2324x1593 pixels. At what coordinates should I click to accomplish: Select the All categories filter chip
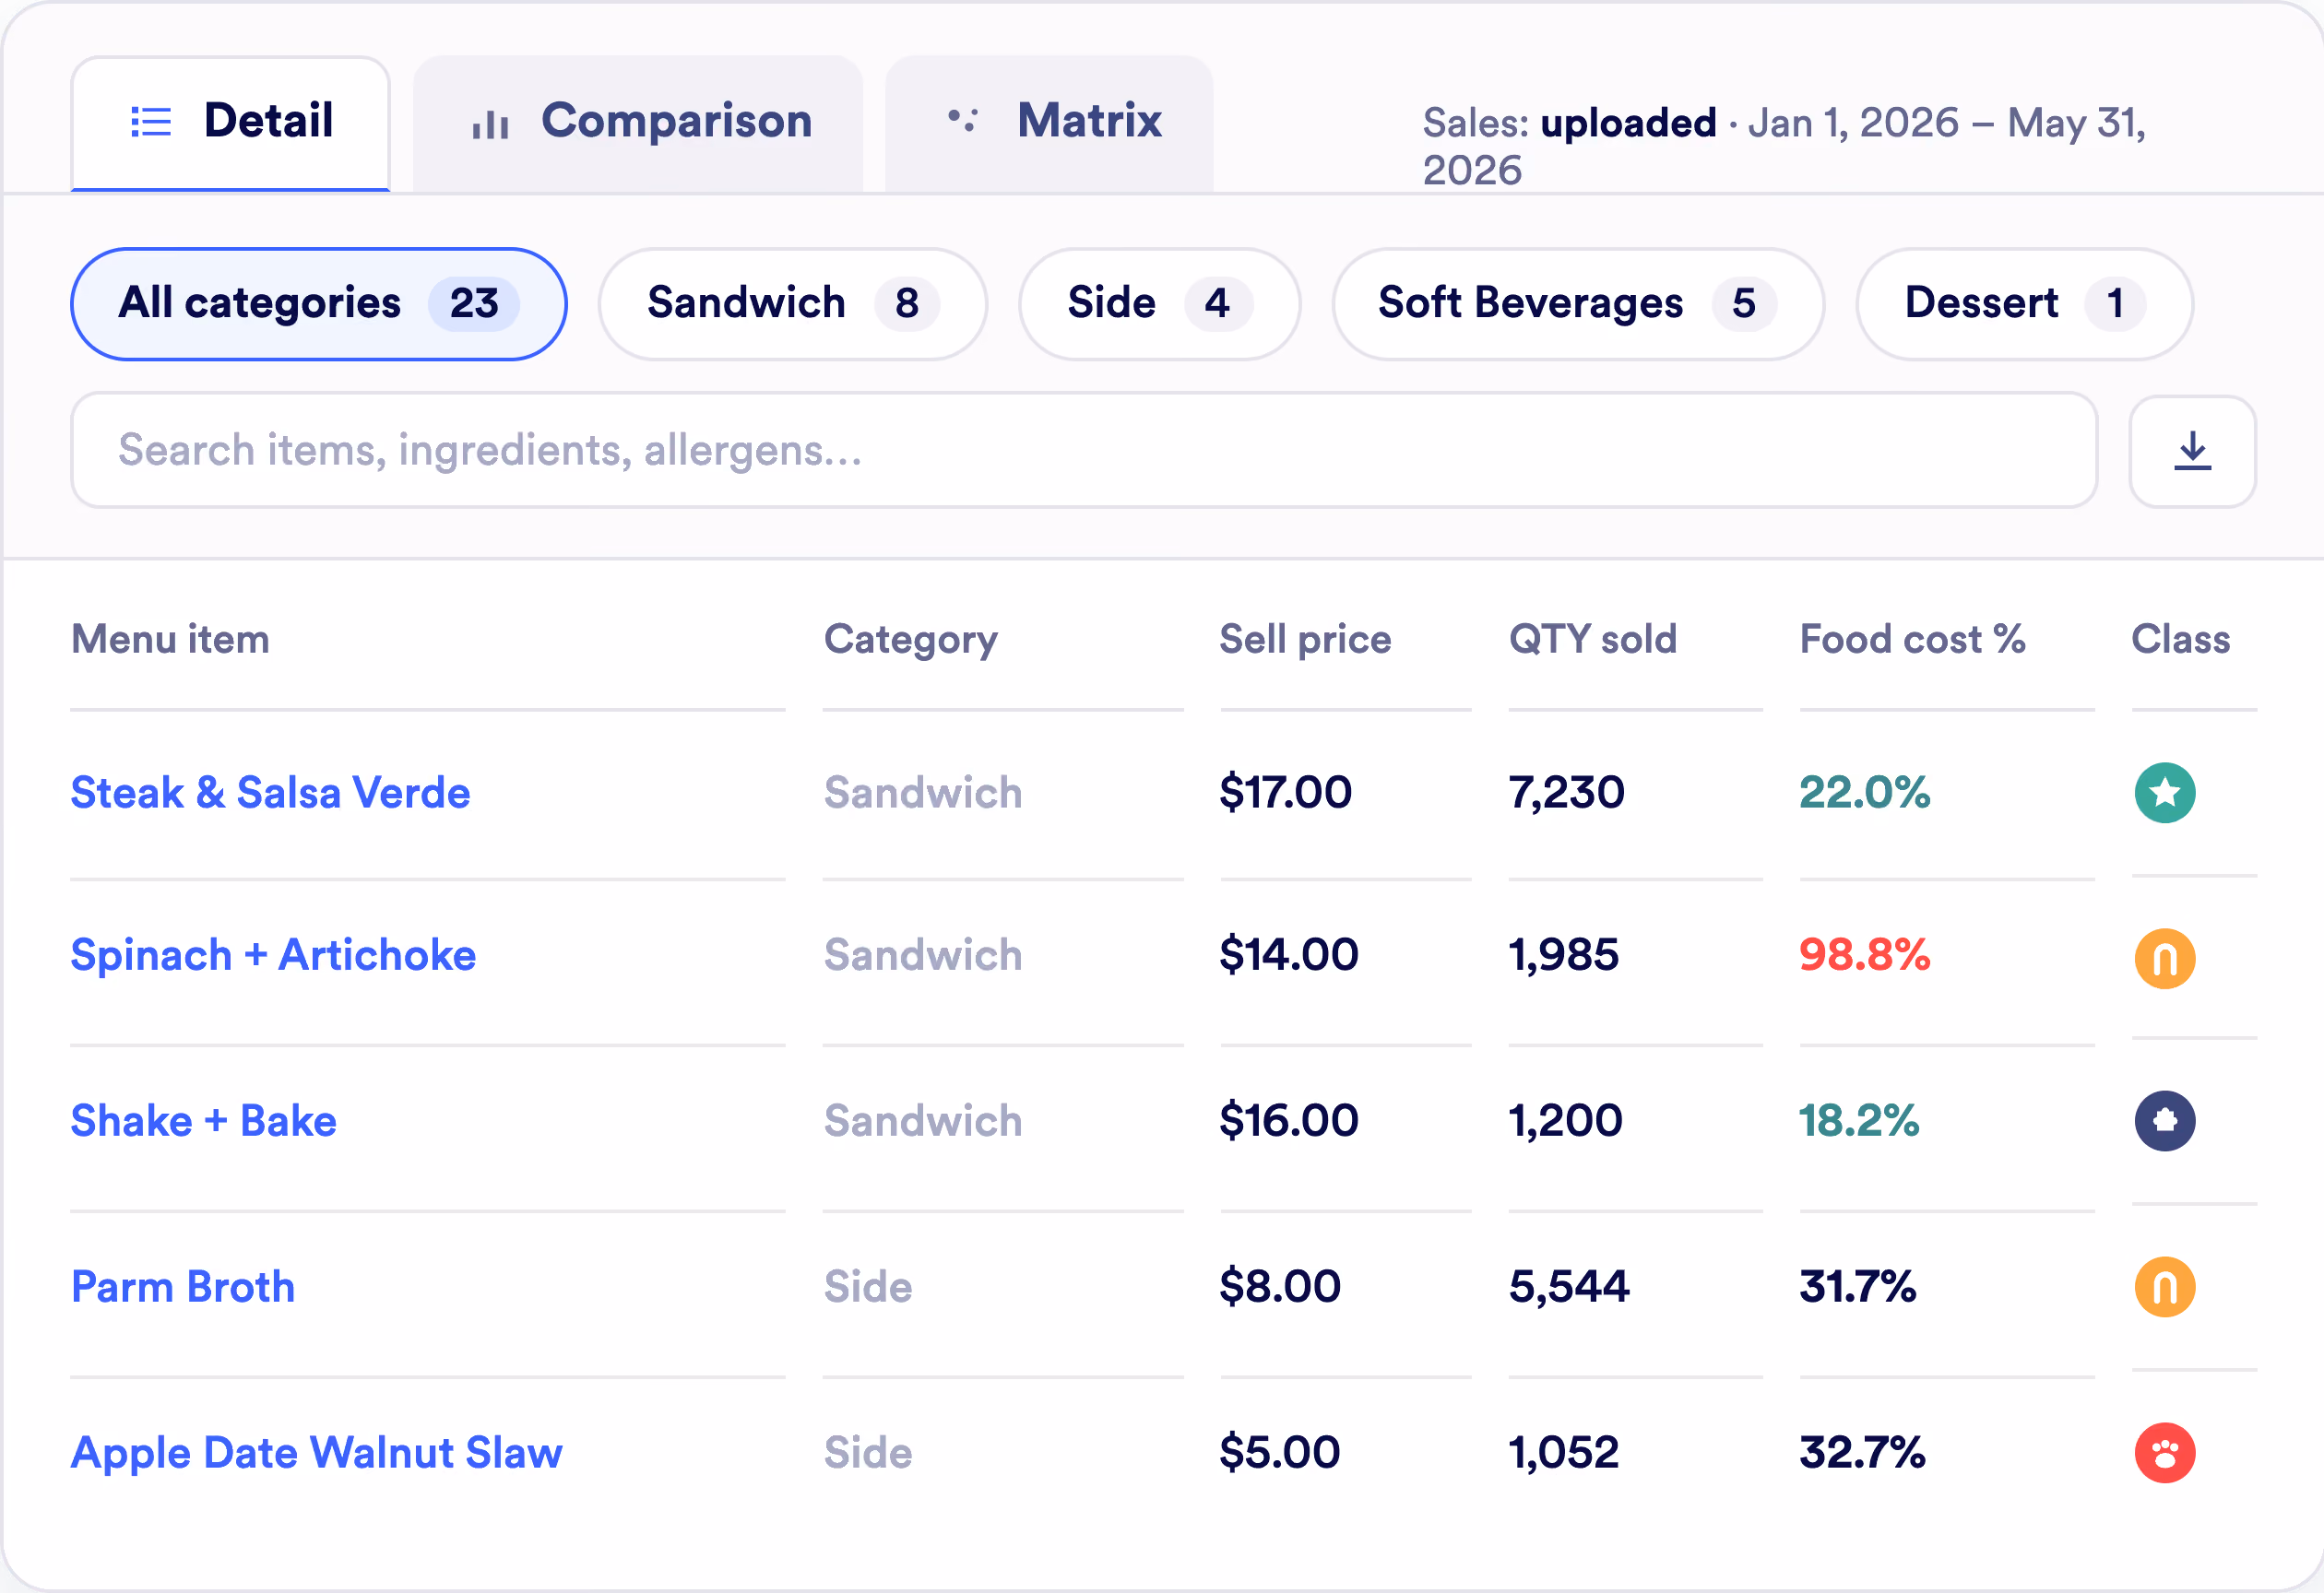[319, 304]
